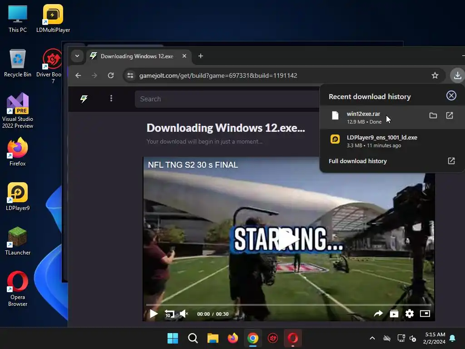The width and height of the screenshot is (465, 349).
Task: Click the cloud sync tray icon
Action: (387, 338)
